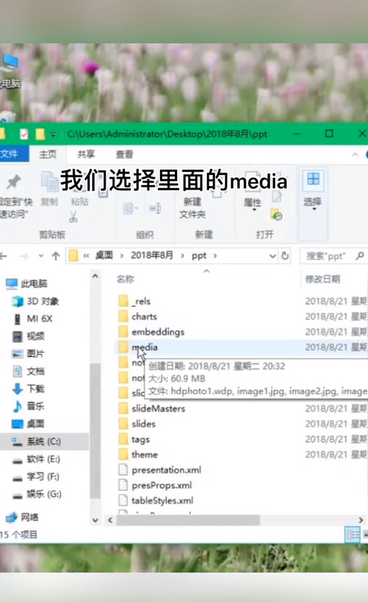This screenshot has height=602, width=368.
Task: Click 桌面 in the address breadcrumb
Action: point(104,255)
